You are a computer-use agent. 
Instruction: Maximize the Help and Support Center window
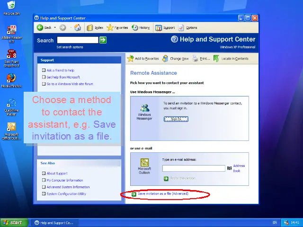248,18
